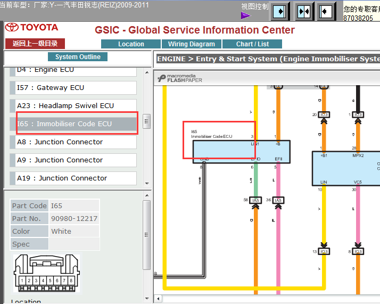Viewport: 380px width, 304px height.
Task: Select D4 : Engine ECU in list
Action: point(73,71)
